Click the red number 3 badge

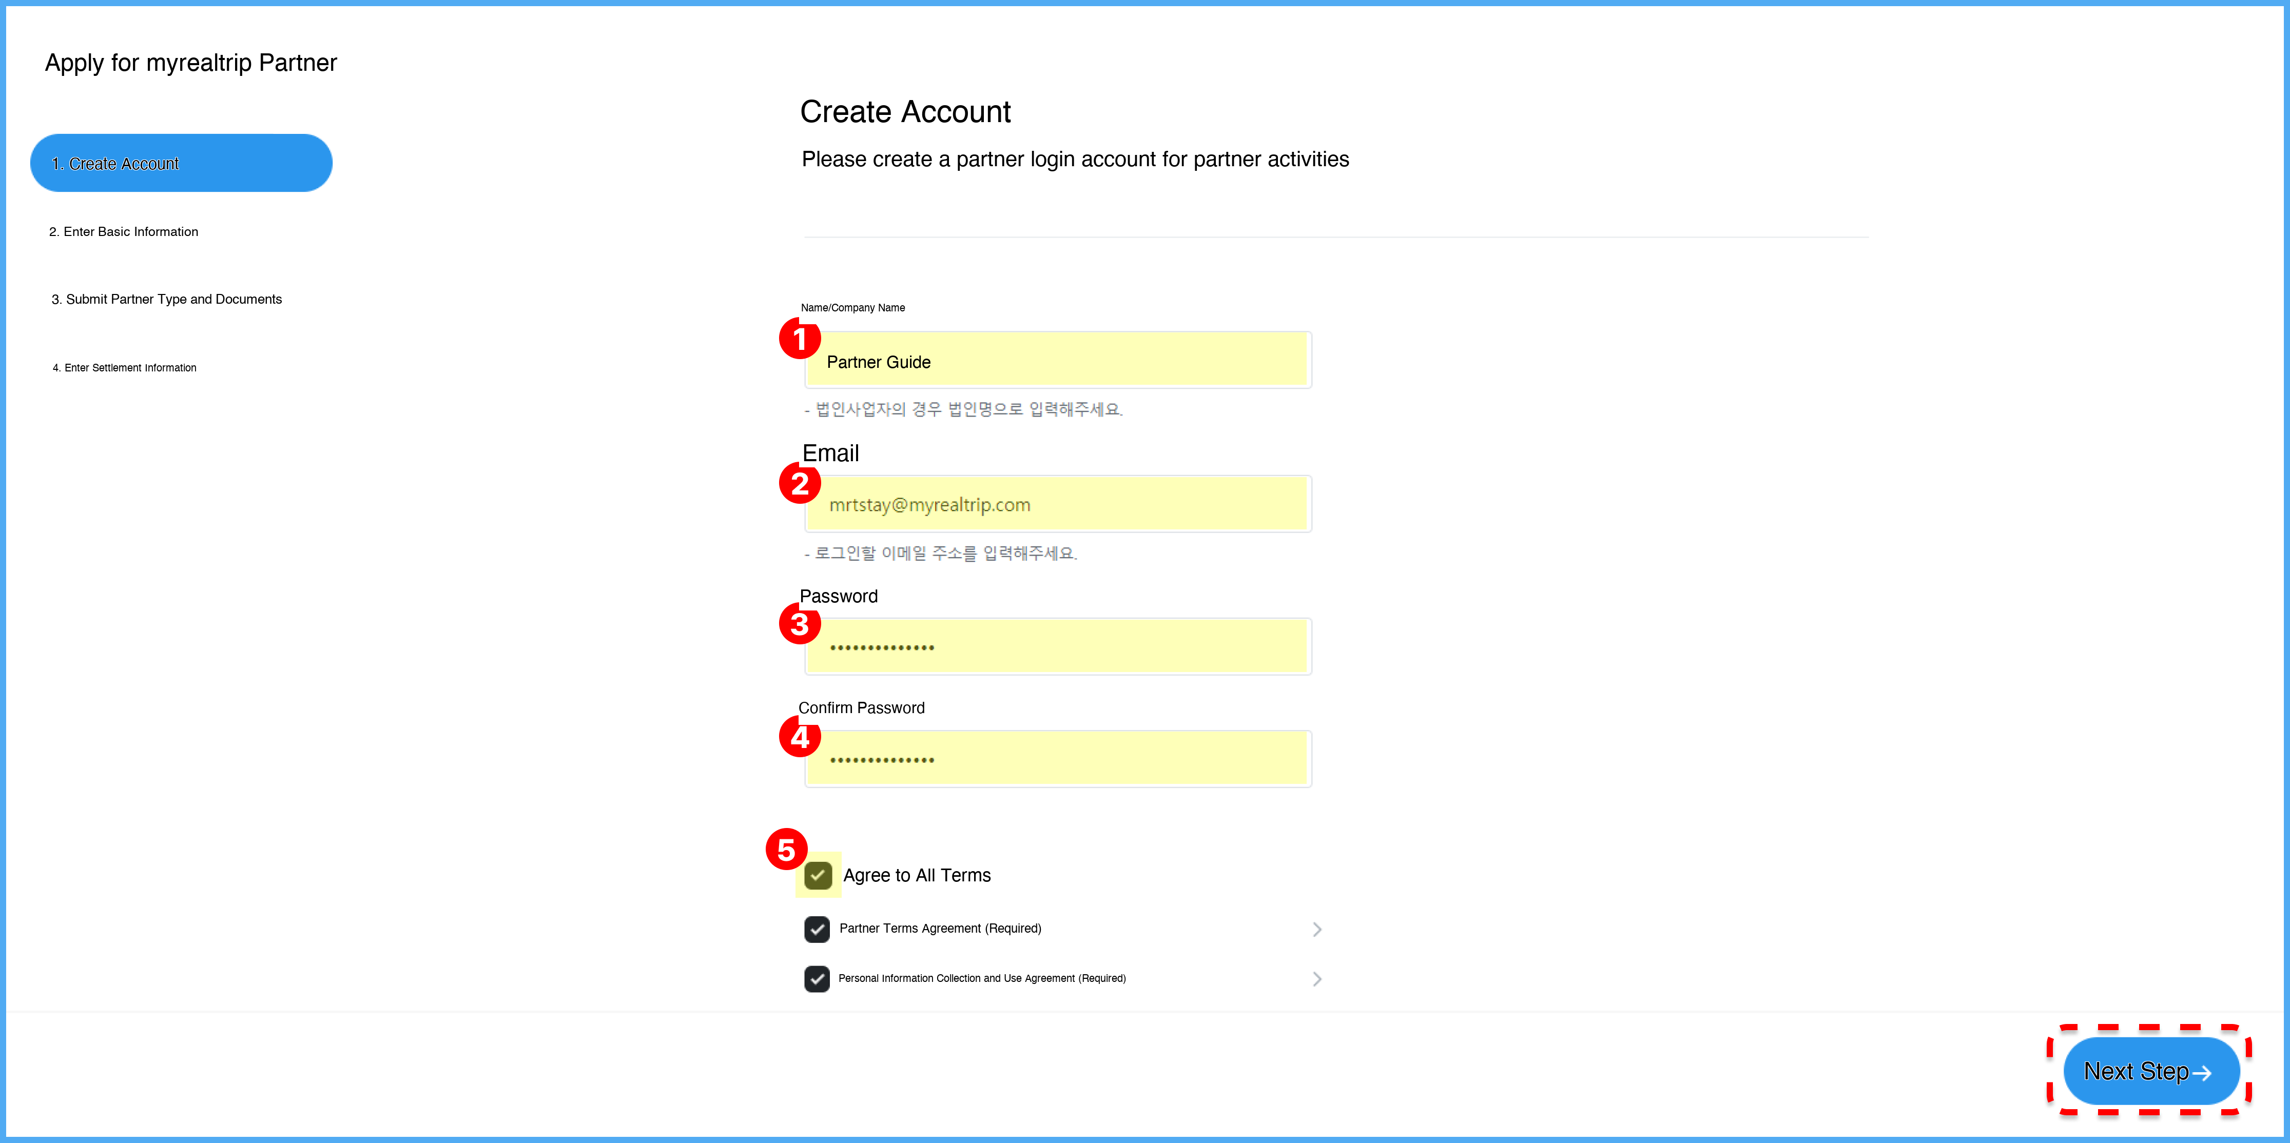[x=799, y=624]
